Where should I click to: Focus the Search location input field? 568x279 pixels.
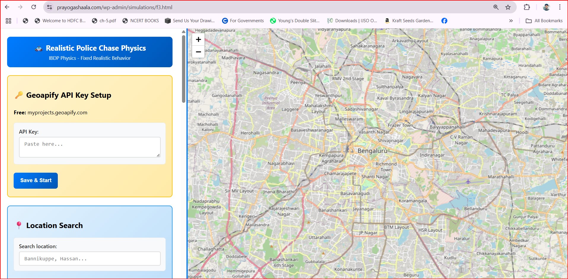click(90, 259)
